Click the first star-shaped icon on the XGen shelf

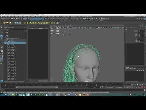(x=5, y=23)
